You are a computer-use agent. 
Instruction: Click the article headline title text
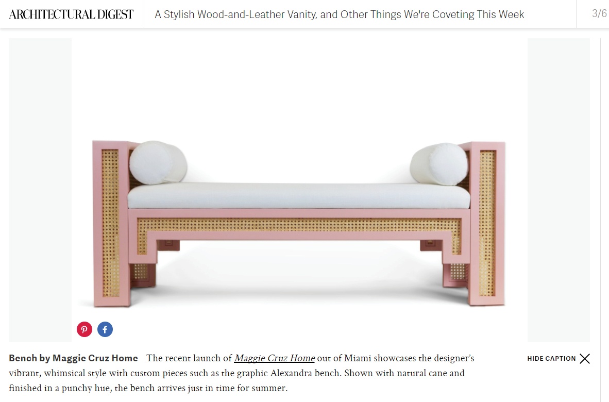(x=339, y=14)
